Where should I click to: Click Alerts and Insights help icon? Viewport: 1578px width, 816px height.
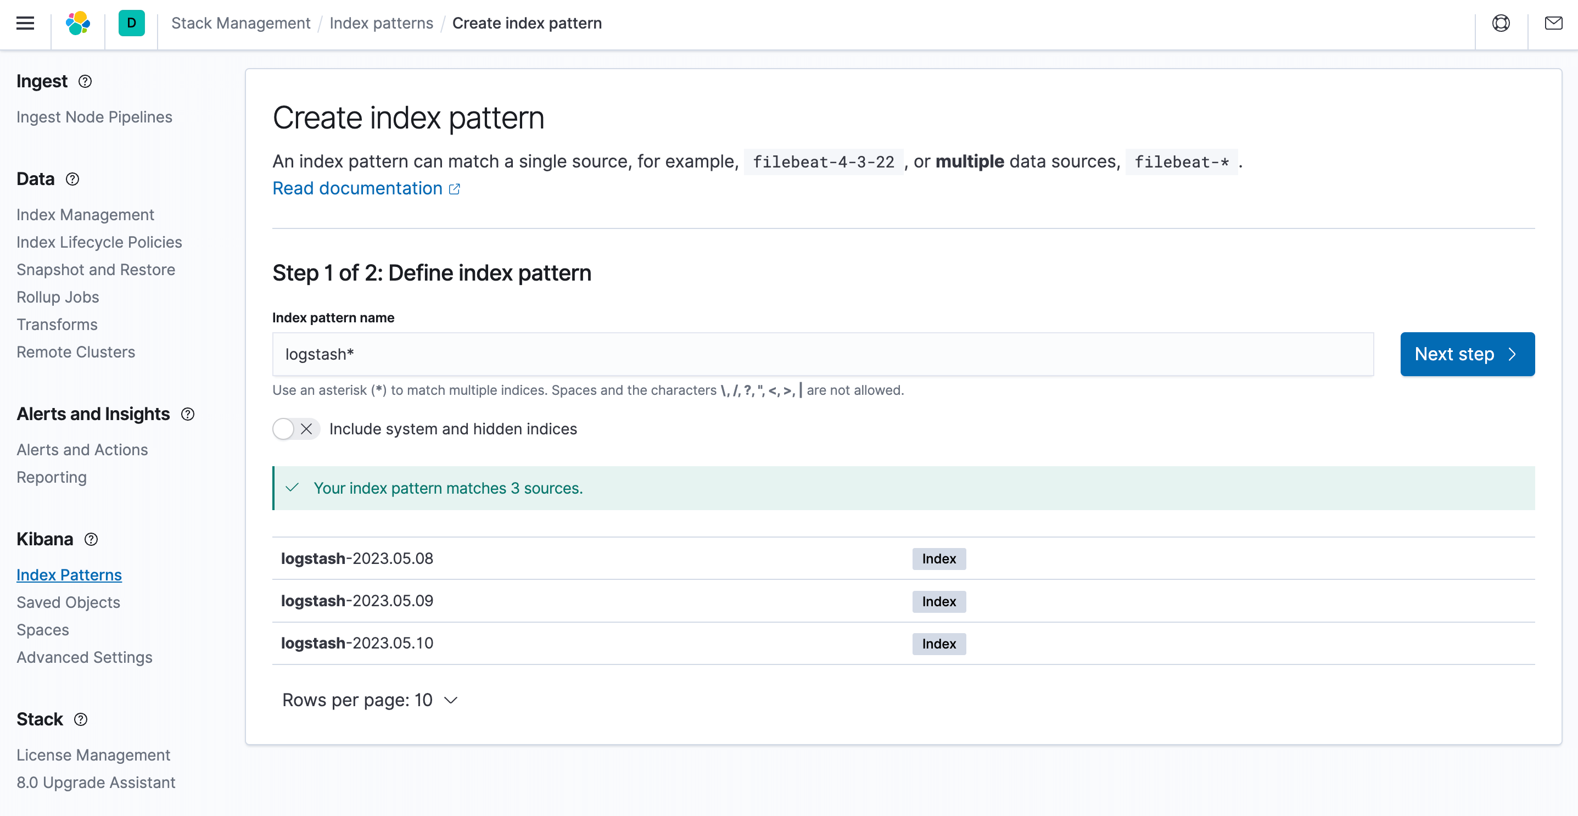click(x=187, y=415)
